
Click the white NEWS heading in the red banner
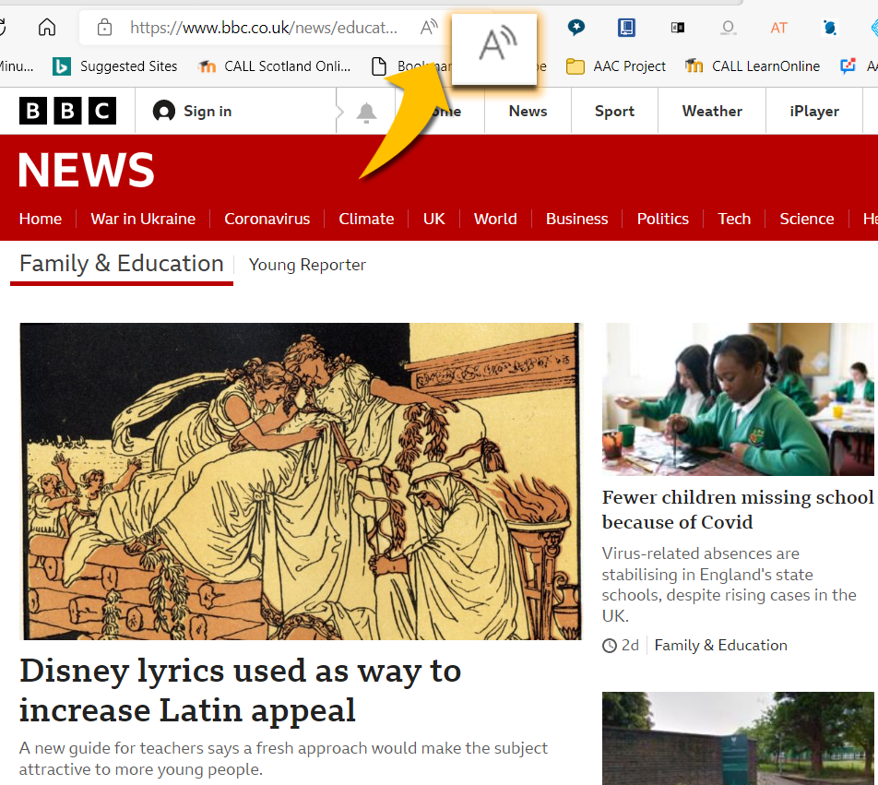(87, 170)
